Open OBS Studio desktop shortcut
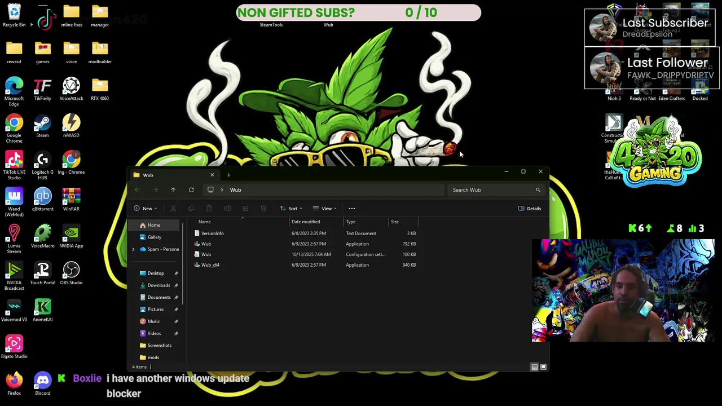The image size is (722, 406). 71,273
